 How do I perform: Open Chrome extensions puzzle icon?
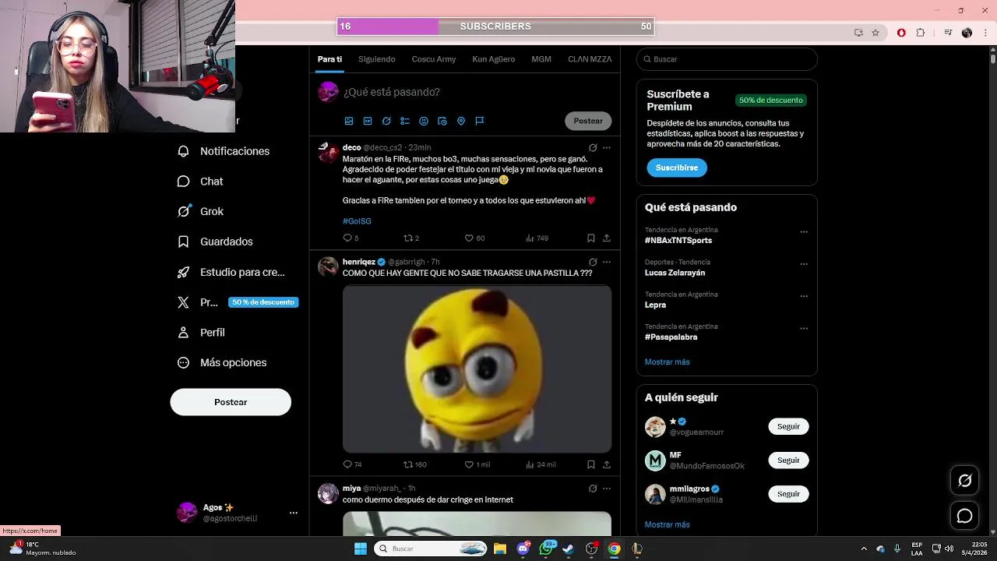tap(921, 33)
